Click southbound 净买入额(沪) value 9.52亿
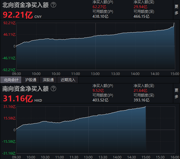 [x=98, y=91]
